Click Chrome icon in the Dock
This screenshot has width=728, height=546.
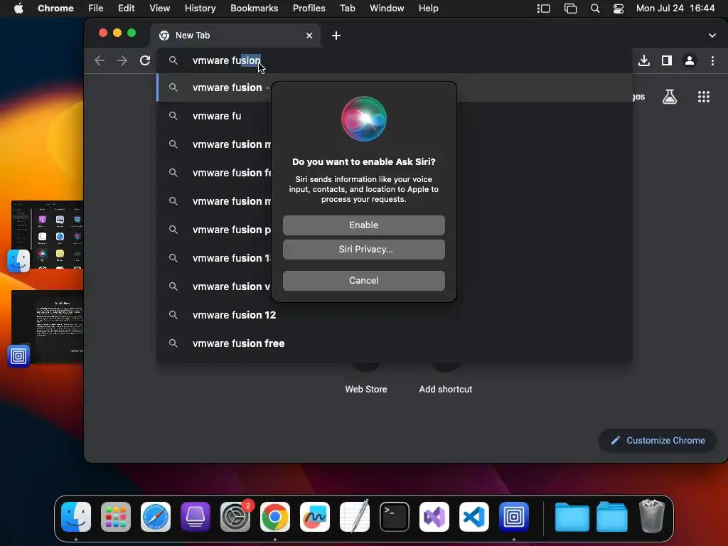coord(275,517)
